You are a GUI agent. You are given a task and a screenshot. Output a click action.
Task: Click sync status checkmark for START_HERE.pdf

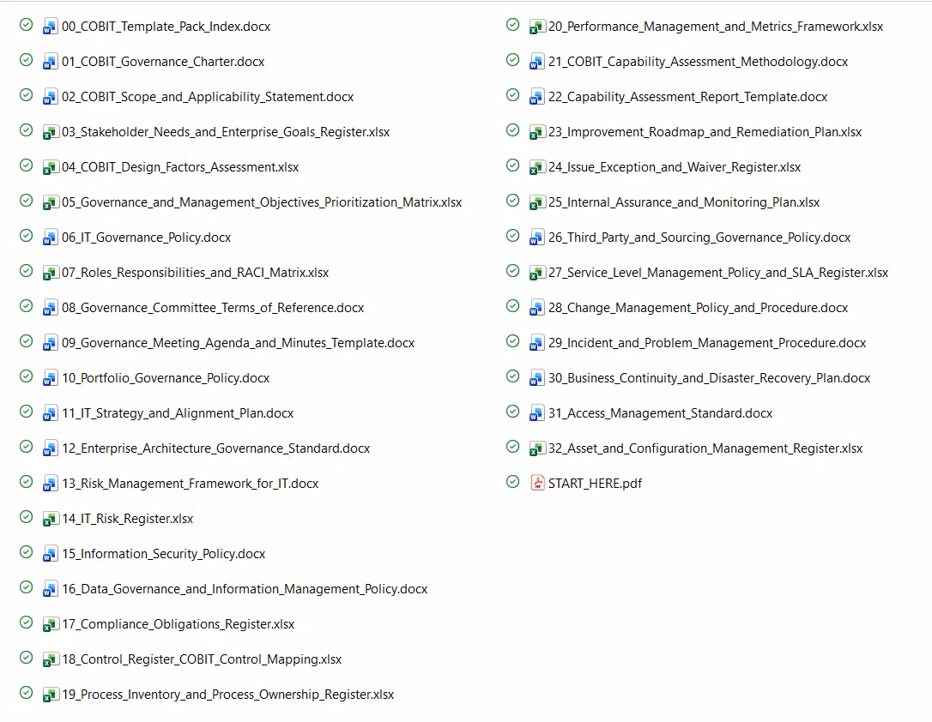513,482
